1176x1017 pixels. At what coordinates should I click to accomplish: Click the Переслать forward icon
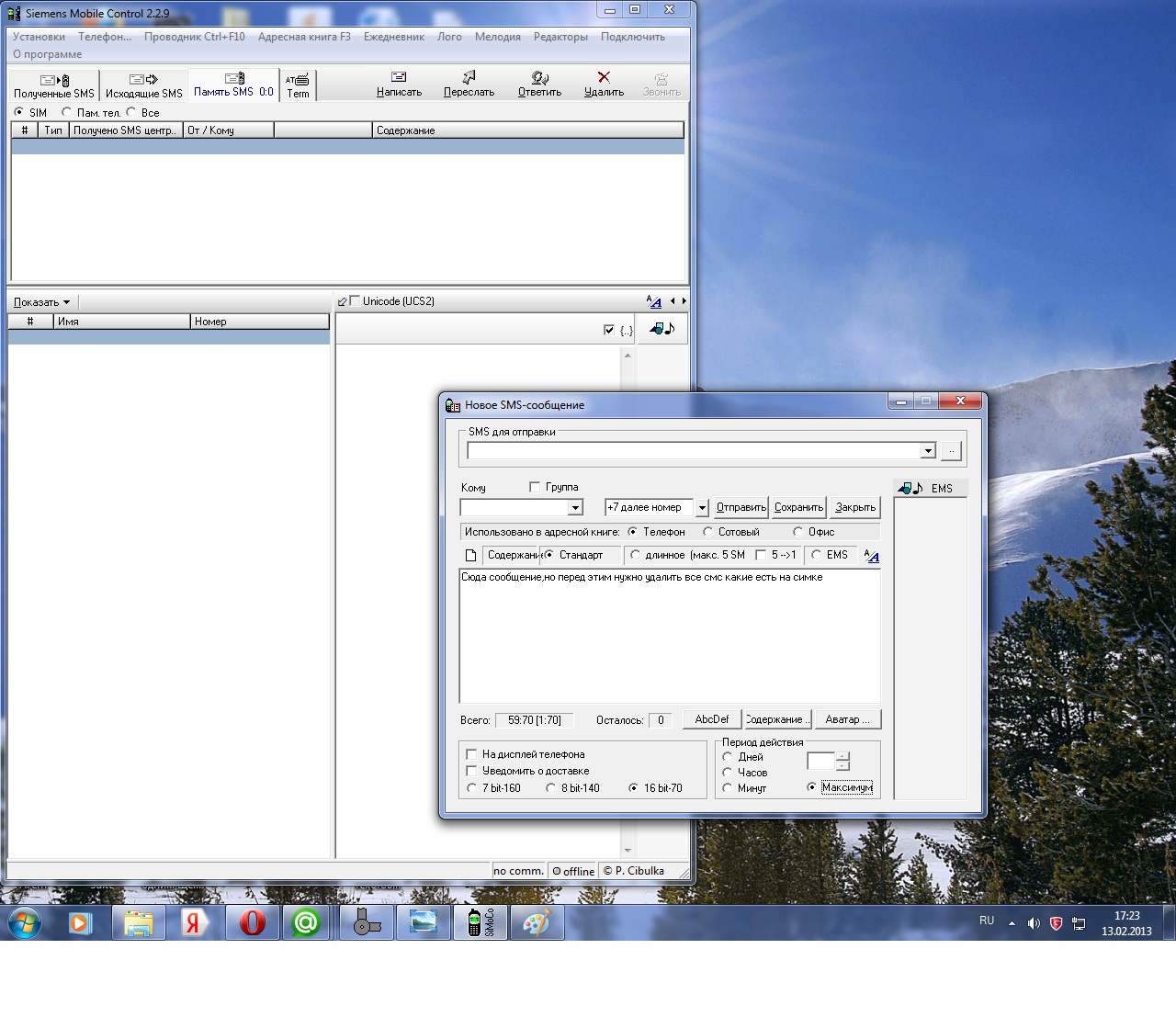click(x=469, y=85)
